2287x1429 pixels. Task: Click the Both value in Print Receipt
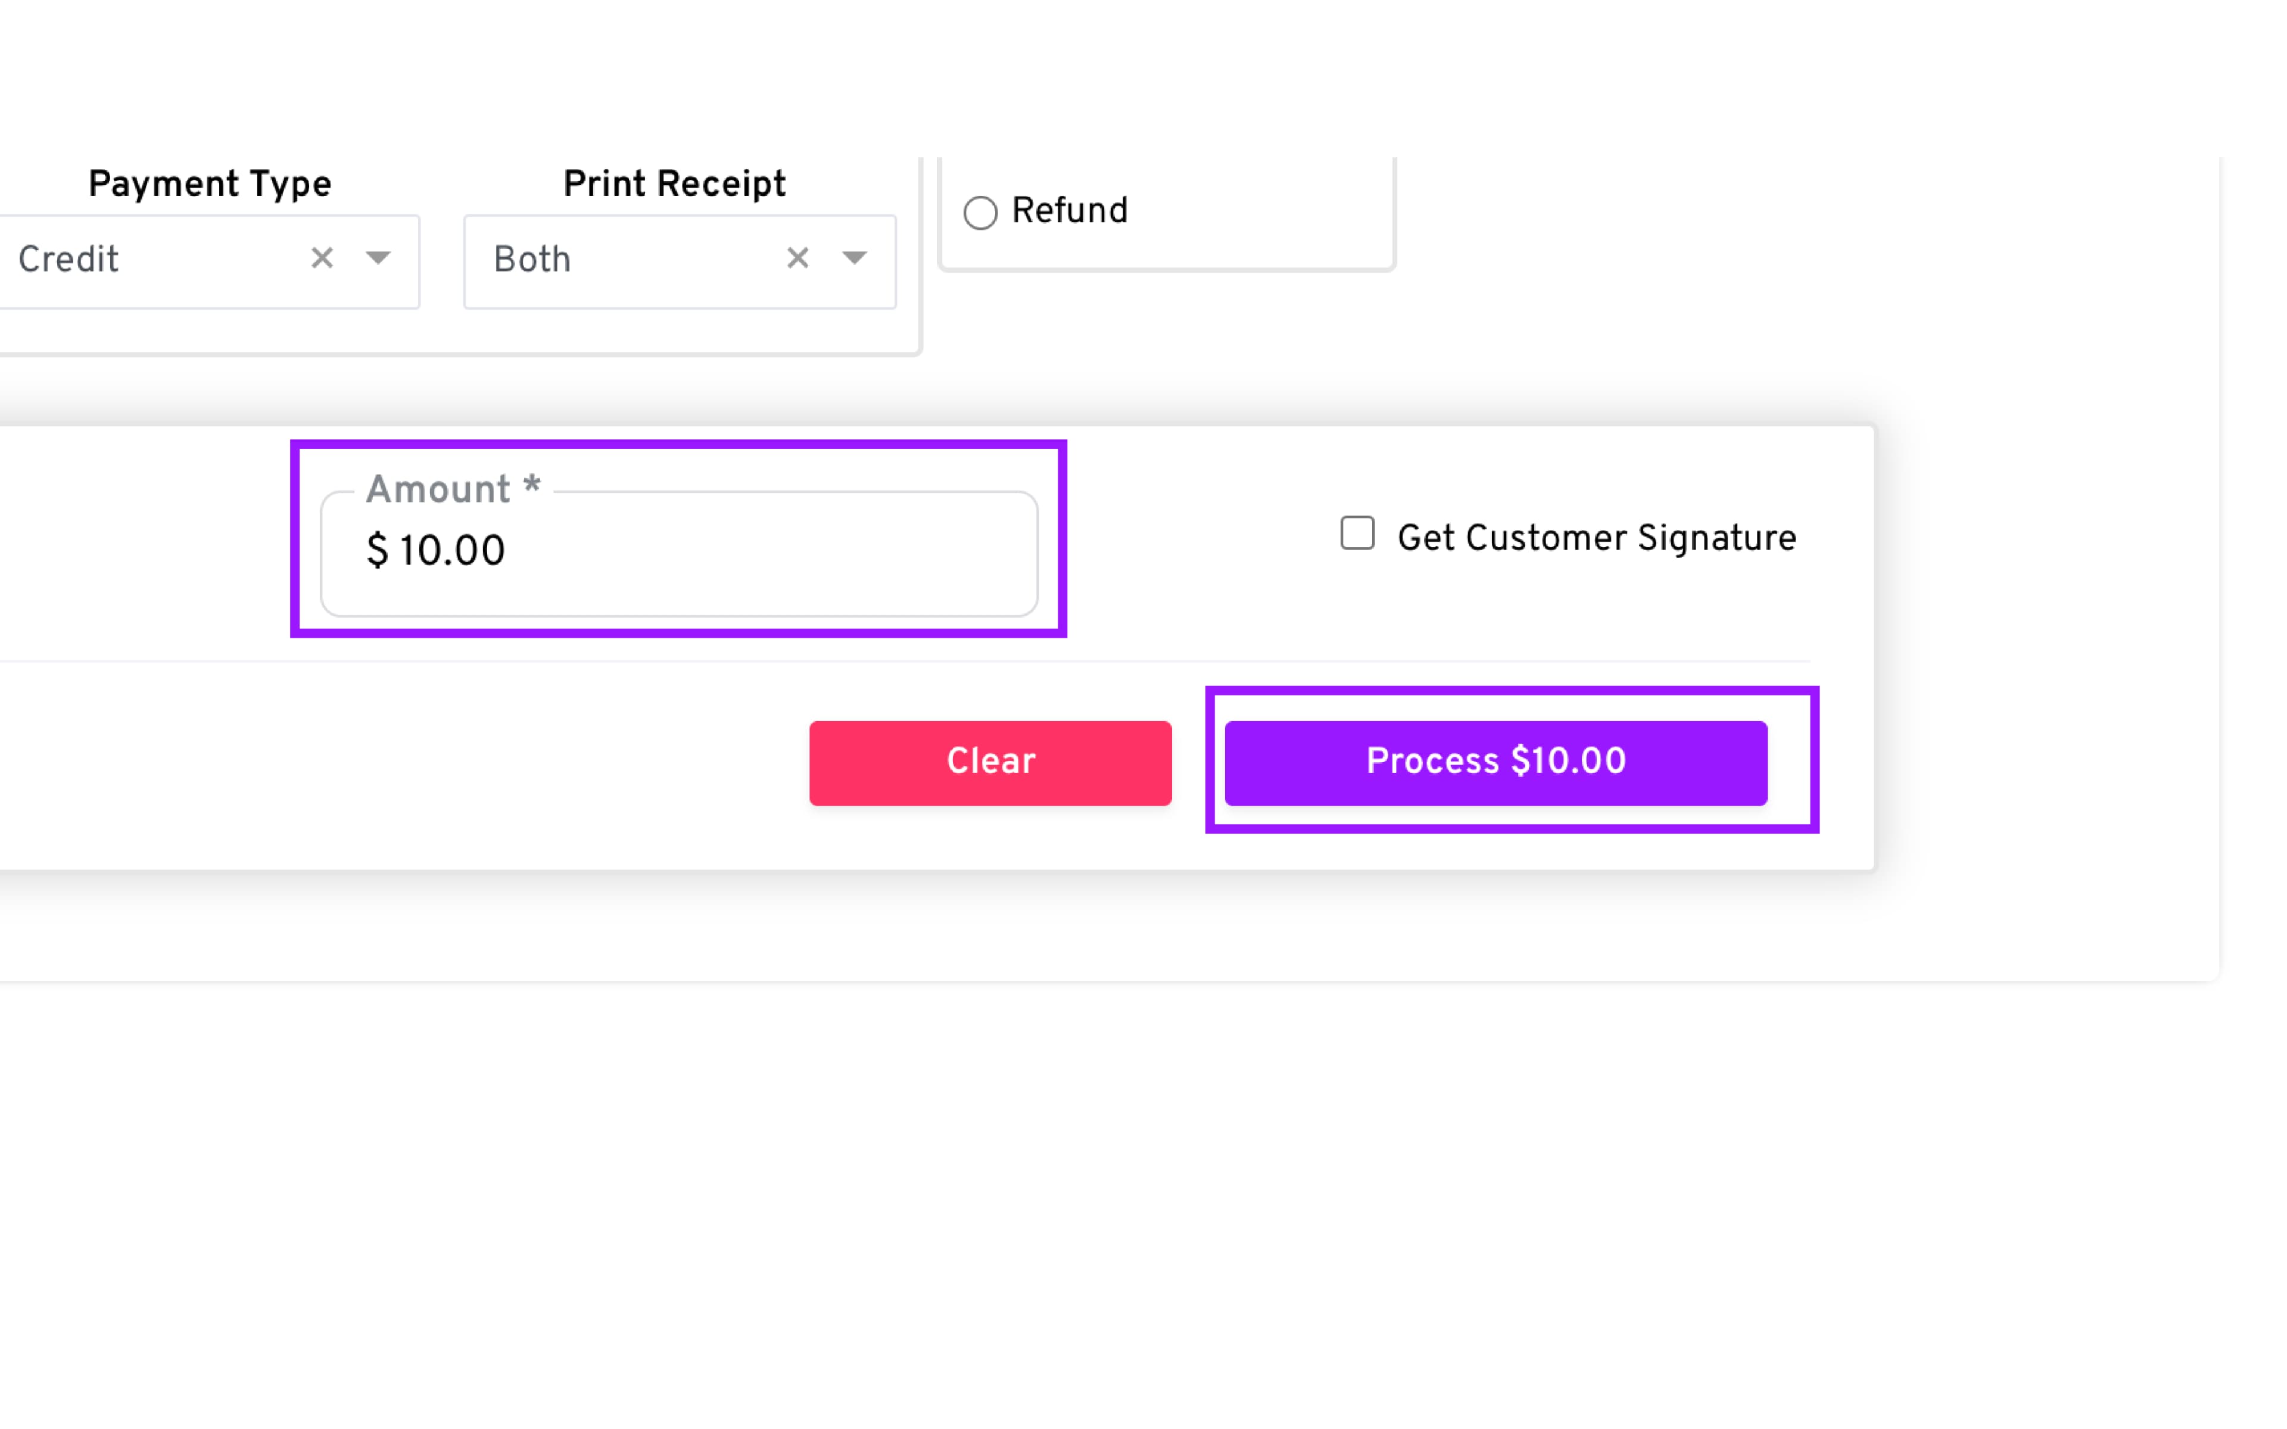point(532,260)
